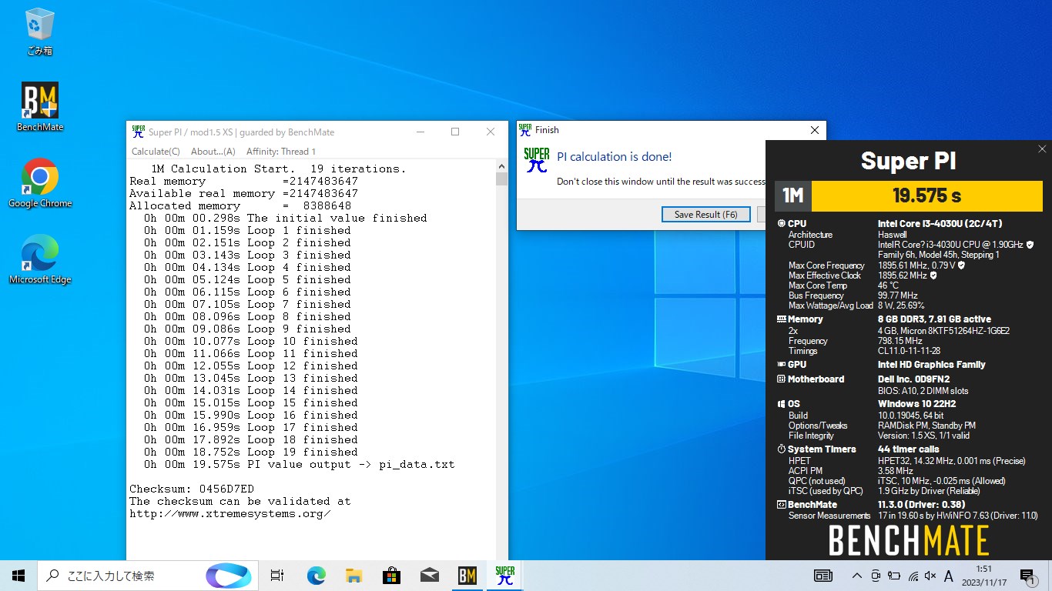Click the taskbar search input field
1052x591 pixels.
click(x=146, y=576)
